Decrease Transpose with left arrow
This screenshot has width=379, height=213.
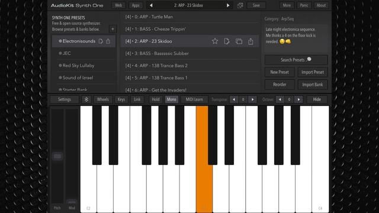(234, 99)
